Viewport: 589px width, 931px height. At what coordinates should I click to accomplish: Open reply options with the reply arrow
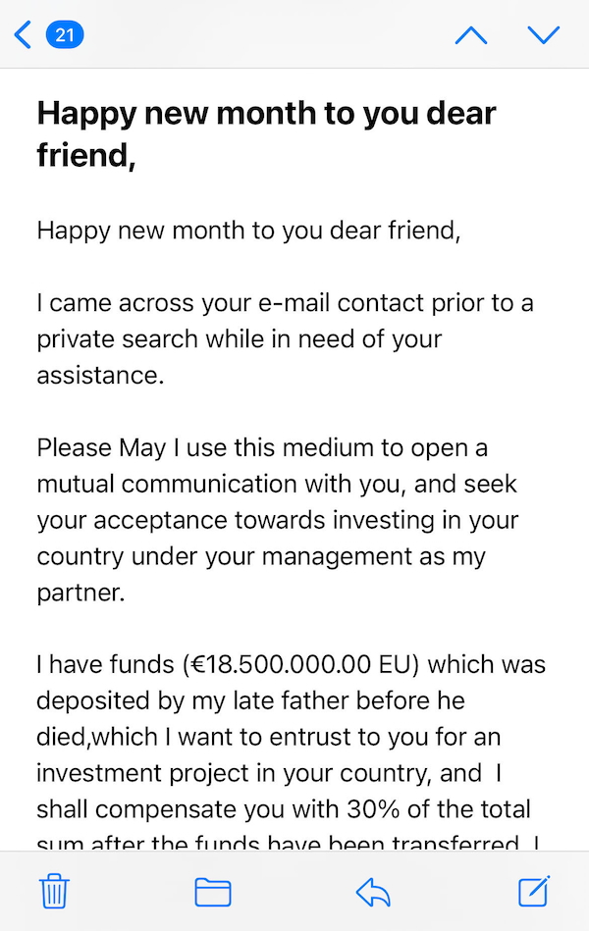pyautogui.click(x=373, y=891)
